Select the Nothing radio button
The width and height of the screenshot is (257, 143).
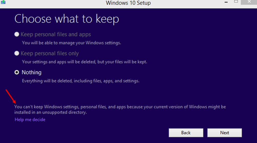17,72
